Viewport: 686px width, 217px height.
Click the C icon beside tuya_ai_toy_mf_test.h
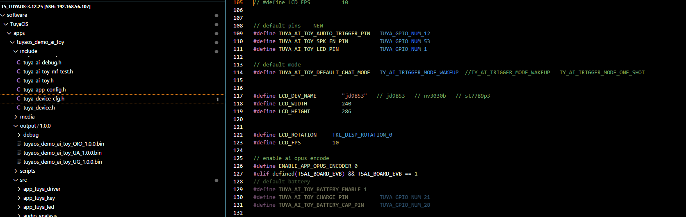[x=18, y=72]
